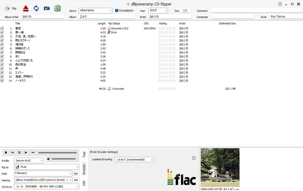The height and width of the screenshot is (191, 303).
Task: Switch to the Tags tab
Action: pos(84,154)
